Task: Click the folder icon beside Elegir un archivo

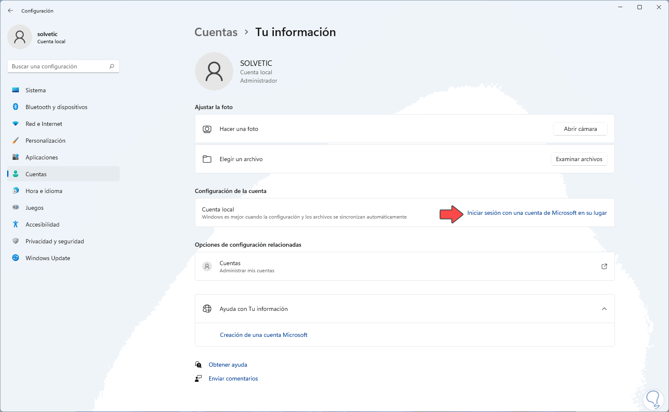Action: [x=207, y=159]
